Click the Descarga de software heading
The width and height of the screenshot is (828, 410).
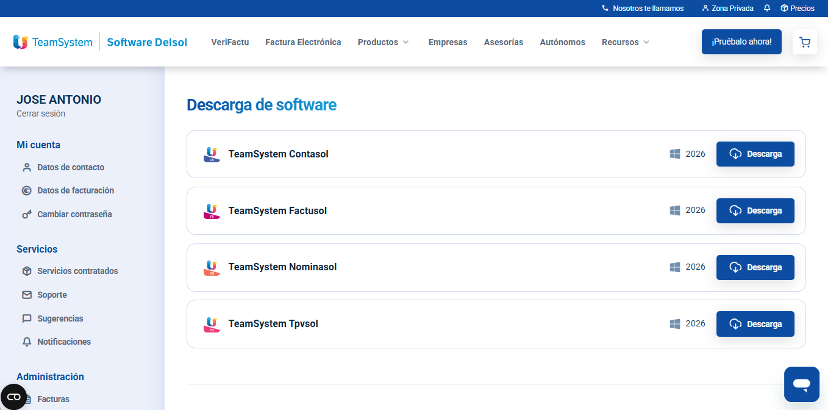(262, 105)
